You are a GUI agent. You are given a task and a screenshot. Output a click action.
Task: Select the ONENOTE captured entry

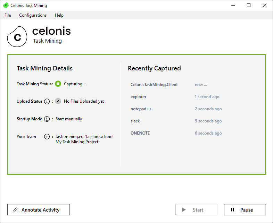click(x=140, y=133)
